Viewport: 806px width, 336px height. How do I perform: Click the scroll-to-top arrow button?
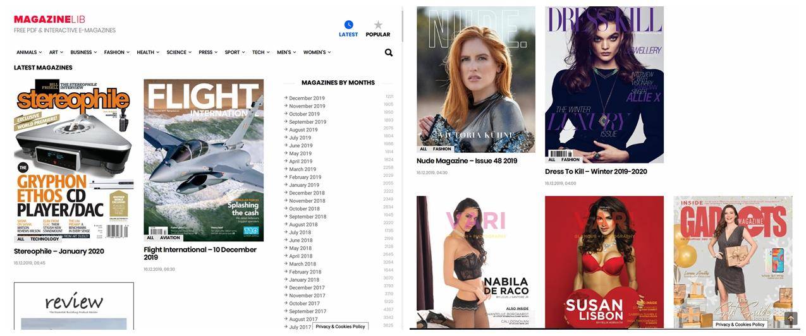[x=791, y=319]
